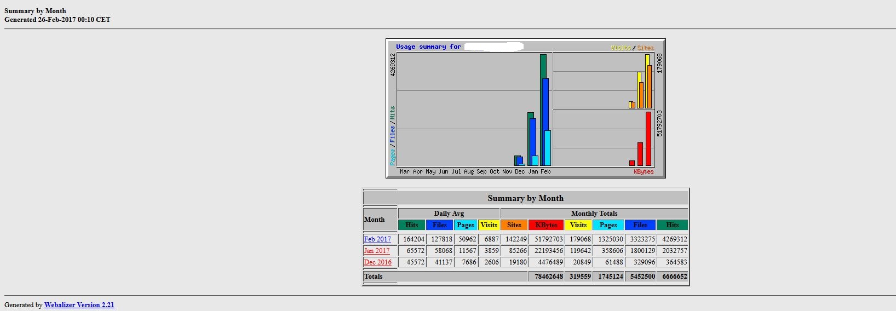This screenshot has width=896, height=311.
Task: Select the hits value 2032757
Action: pos(675,251)
